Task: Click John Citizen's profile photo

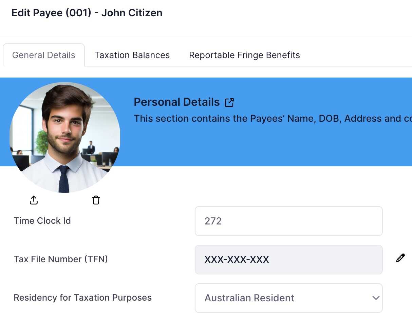Action: pyautogui.click(x=65, y=137)
